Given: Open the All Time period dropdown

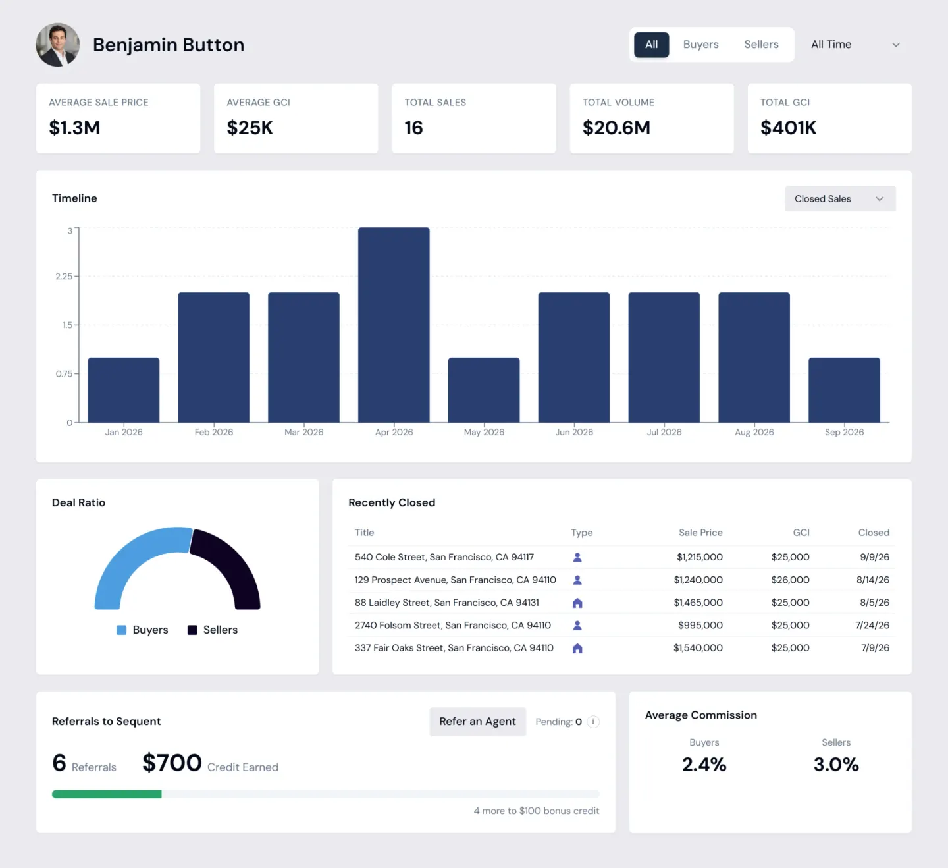Looking at the screenshot, I should click(x=855, y=45).
